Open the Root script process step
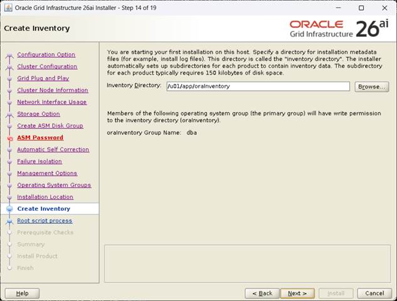The width and height of the screenshot is (397, 301). coord(45,221)
